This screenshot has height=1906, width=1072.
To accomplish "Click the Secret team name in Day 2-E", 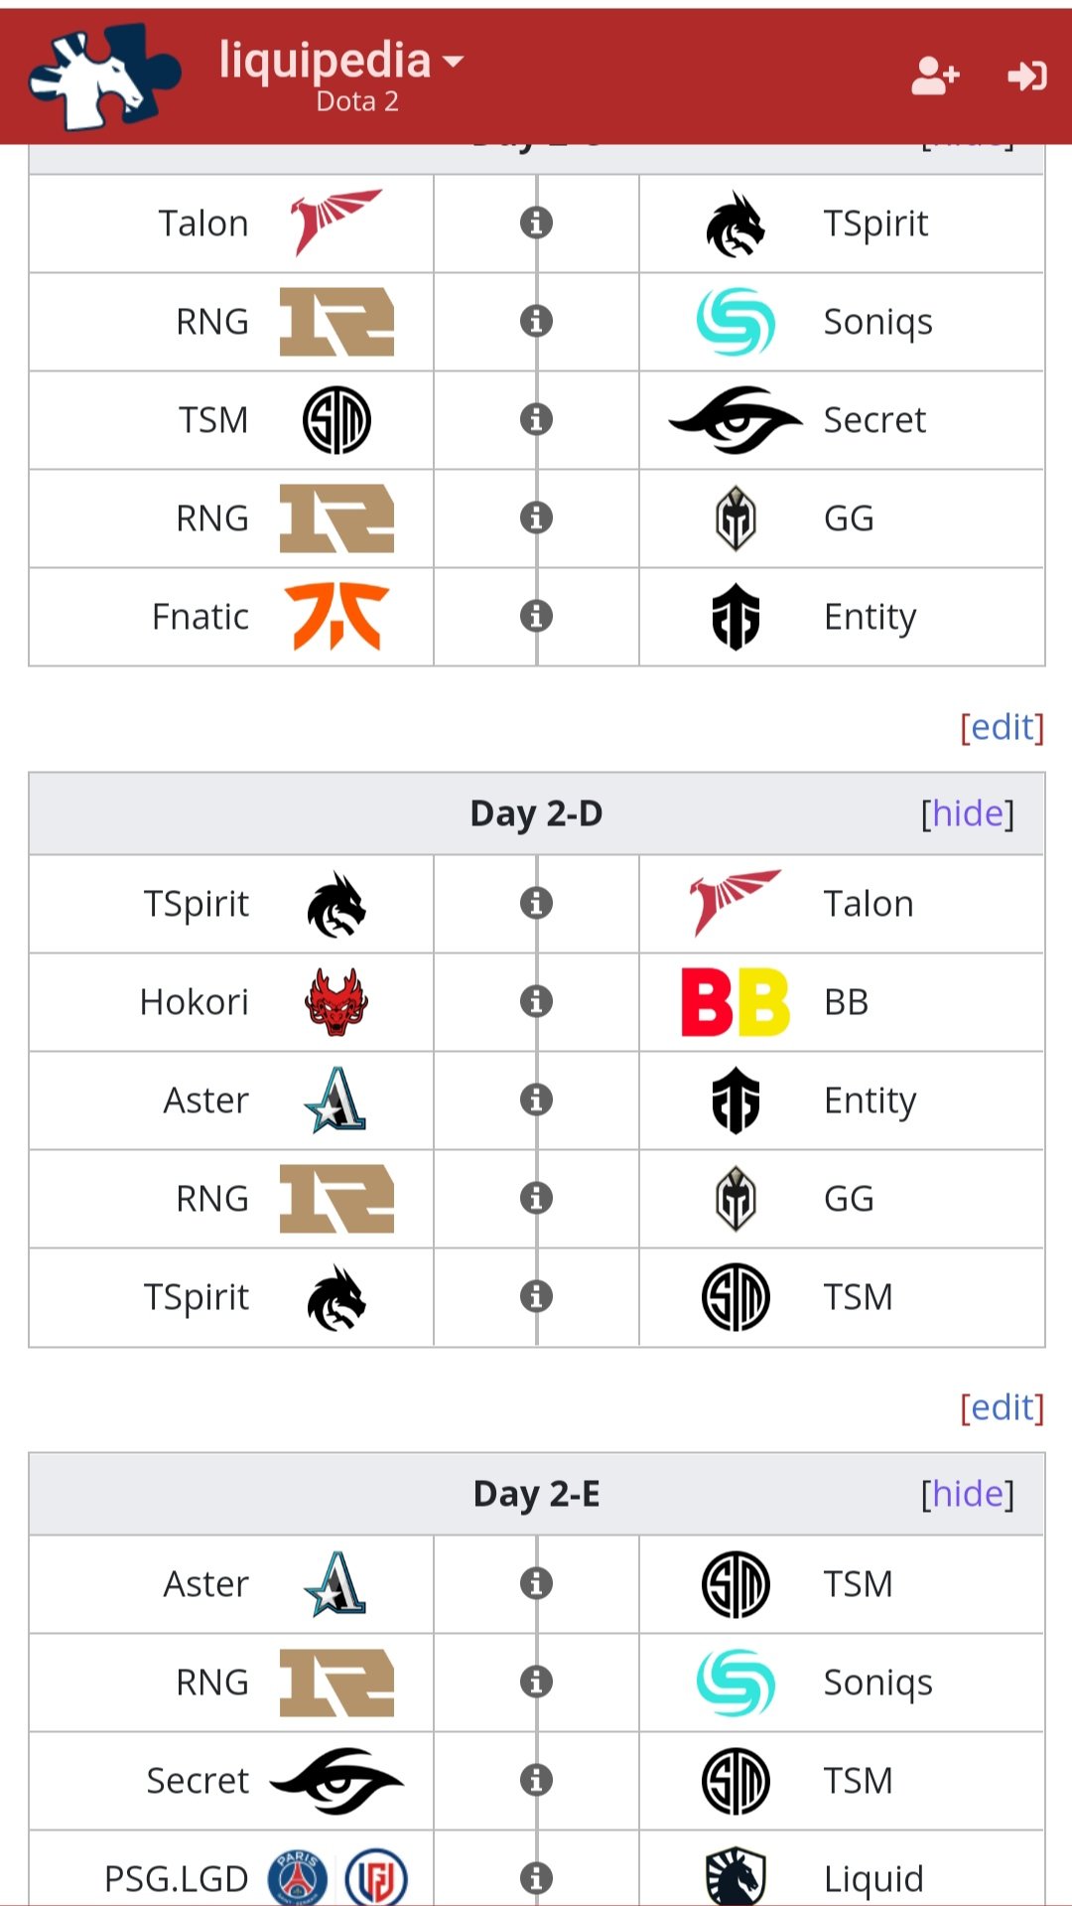I will [198, 1780].
